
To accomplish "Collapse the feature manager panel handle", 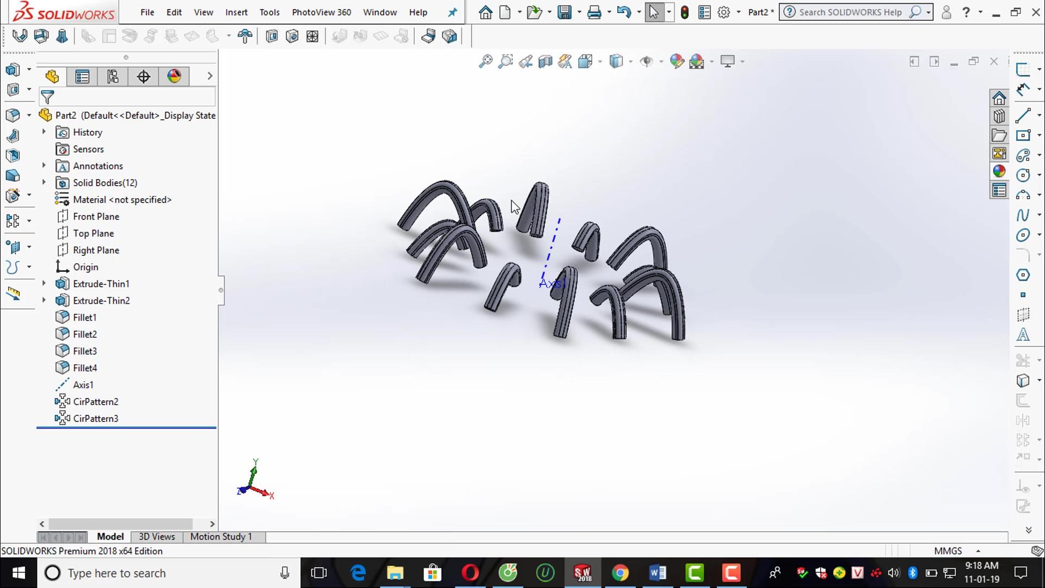I will pyautogui.click(x=220, y=290).
